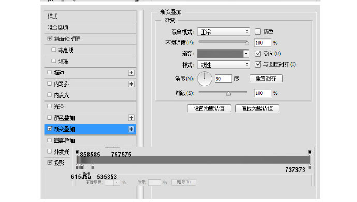Click the plus icon beside 颜色叠加

[131, 117]
